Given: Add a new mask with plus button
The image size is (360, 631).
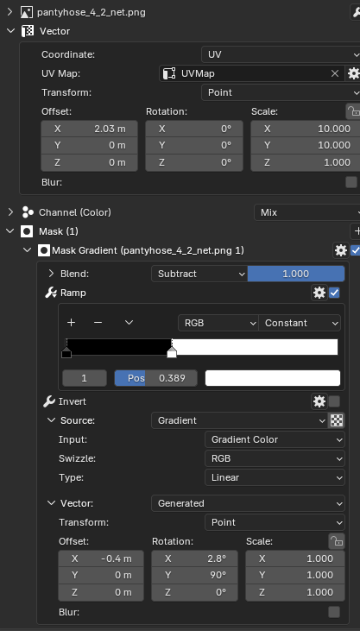Looking at the screenshot, I should 356,231.
